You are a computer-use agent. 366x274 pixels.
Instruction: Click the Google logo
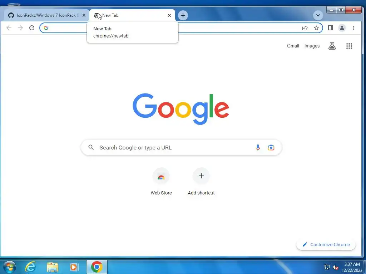click(x=181, y=109)
